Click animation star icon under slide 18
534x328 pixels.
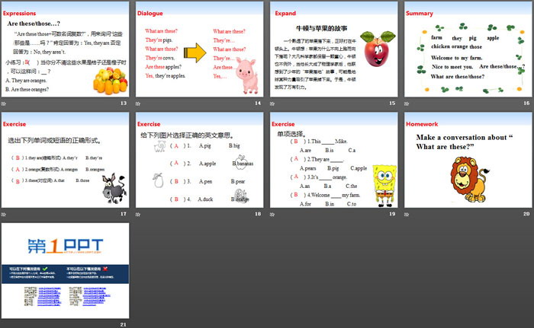137,214
